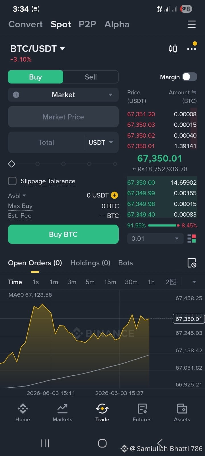The width and height of the screenshot is (205, 456).
Task: Expand more chart intervals dropdown arrow
Action: tap(194, 282)
